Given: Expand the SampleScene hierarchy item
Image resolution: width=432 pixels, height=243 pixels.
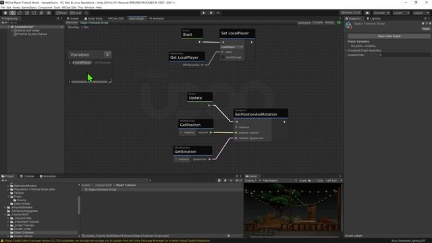Looking at the screenshot, I should (x=9, y=27).
